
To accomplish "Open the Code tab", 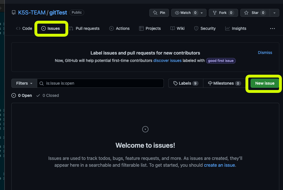I will tap(24, 28).
